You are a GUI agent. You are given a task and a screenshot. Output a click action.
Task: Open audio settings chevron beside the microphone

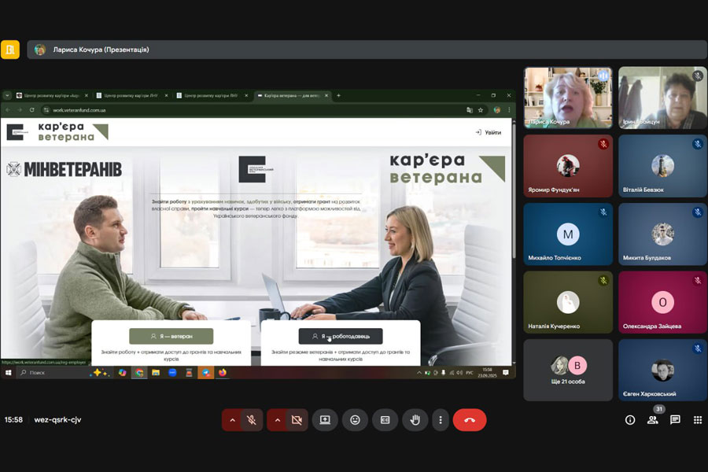[x=232, y=420]
